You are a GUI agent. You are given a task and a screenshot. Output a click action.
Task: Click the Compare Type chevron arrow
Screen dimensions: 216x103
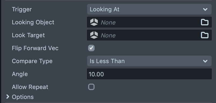tap(205, 61)
